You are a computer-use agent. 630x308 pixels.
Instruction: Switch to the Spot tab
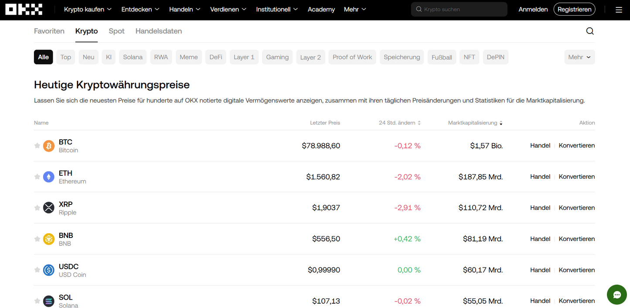(x=116, y=31)
